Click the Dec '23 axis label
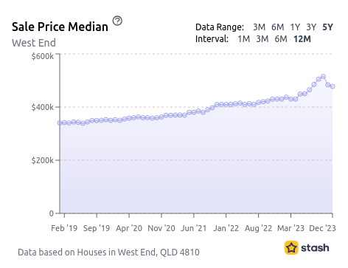Screen dimensions: 348x268 tap(322, 228)
